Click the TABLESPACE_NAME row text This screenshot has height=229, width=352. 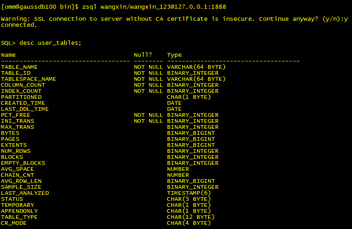[x=29, y=79]
